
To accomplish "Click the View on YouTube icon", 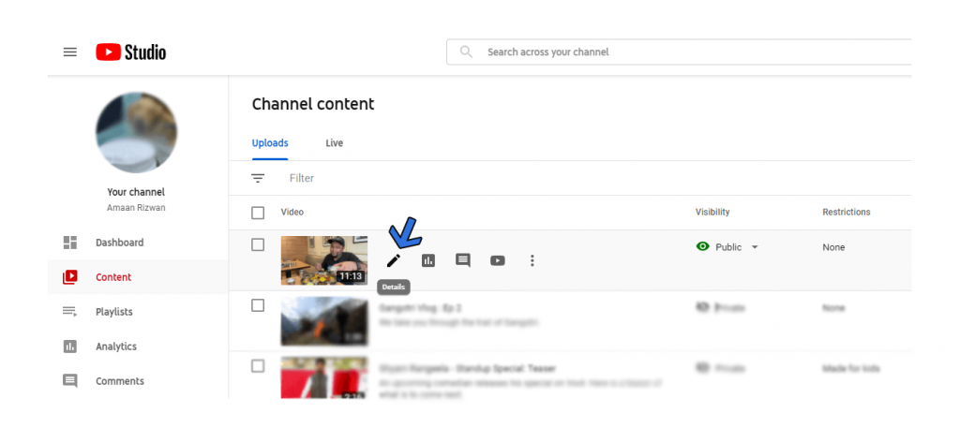I will (x=498, y=261).
